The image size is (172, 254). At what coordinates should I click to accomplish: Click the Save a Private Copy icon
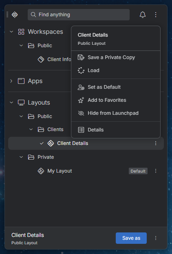81,57
